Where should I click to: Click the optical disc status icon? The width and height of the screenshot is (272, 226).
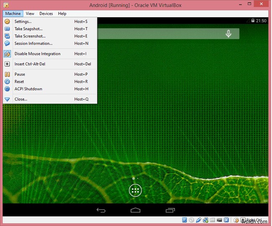coord(191,220)
